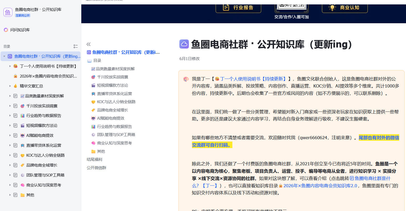This screenshot has height=211, width=406.
Task: Jump to 短视频爆款方法论 in outline
Action: point(113,85)
